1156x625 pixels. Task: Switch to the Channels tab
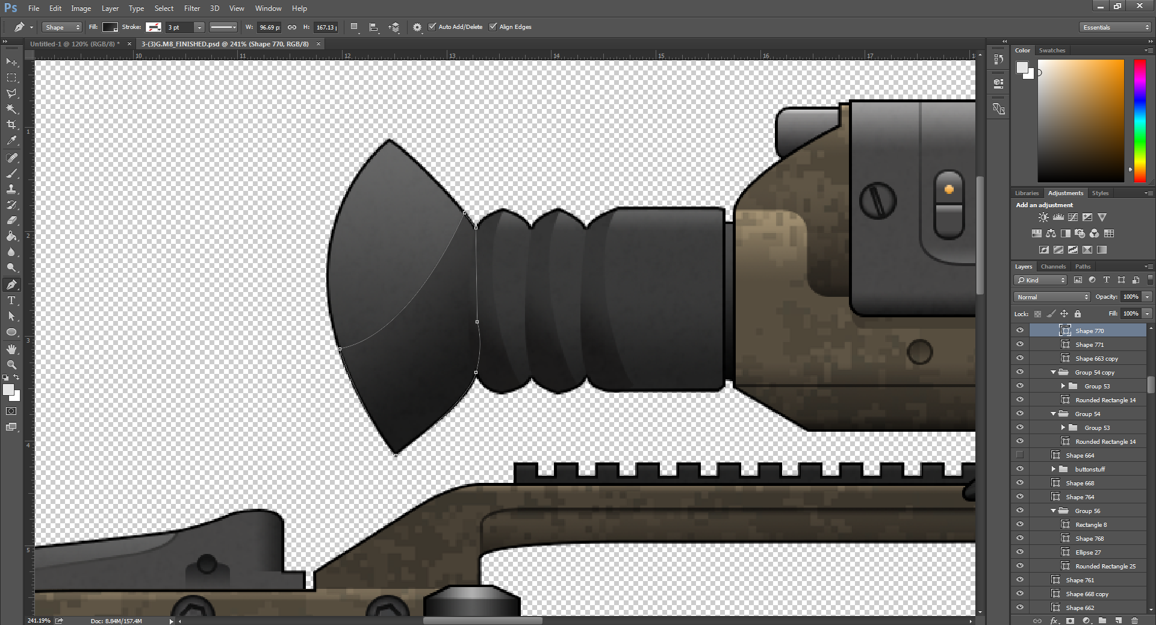[1053, 266]
